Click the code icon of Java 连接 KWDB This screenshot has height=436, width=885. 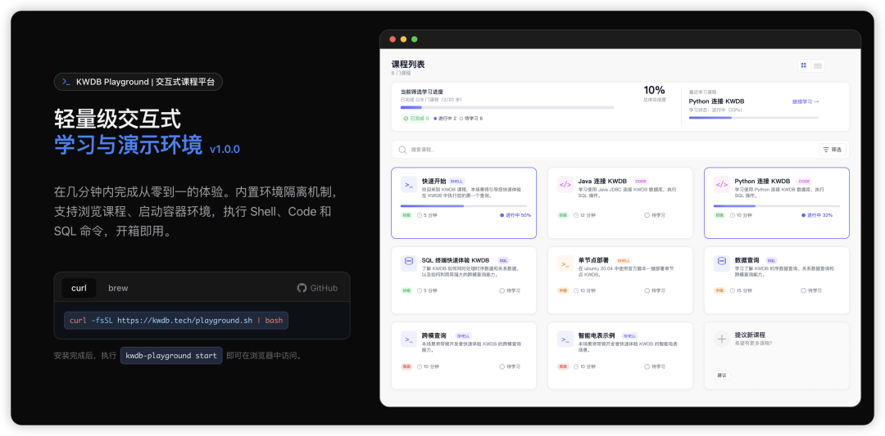pos(565,184)
